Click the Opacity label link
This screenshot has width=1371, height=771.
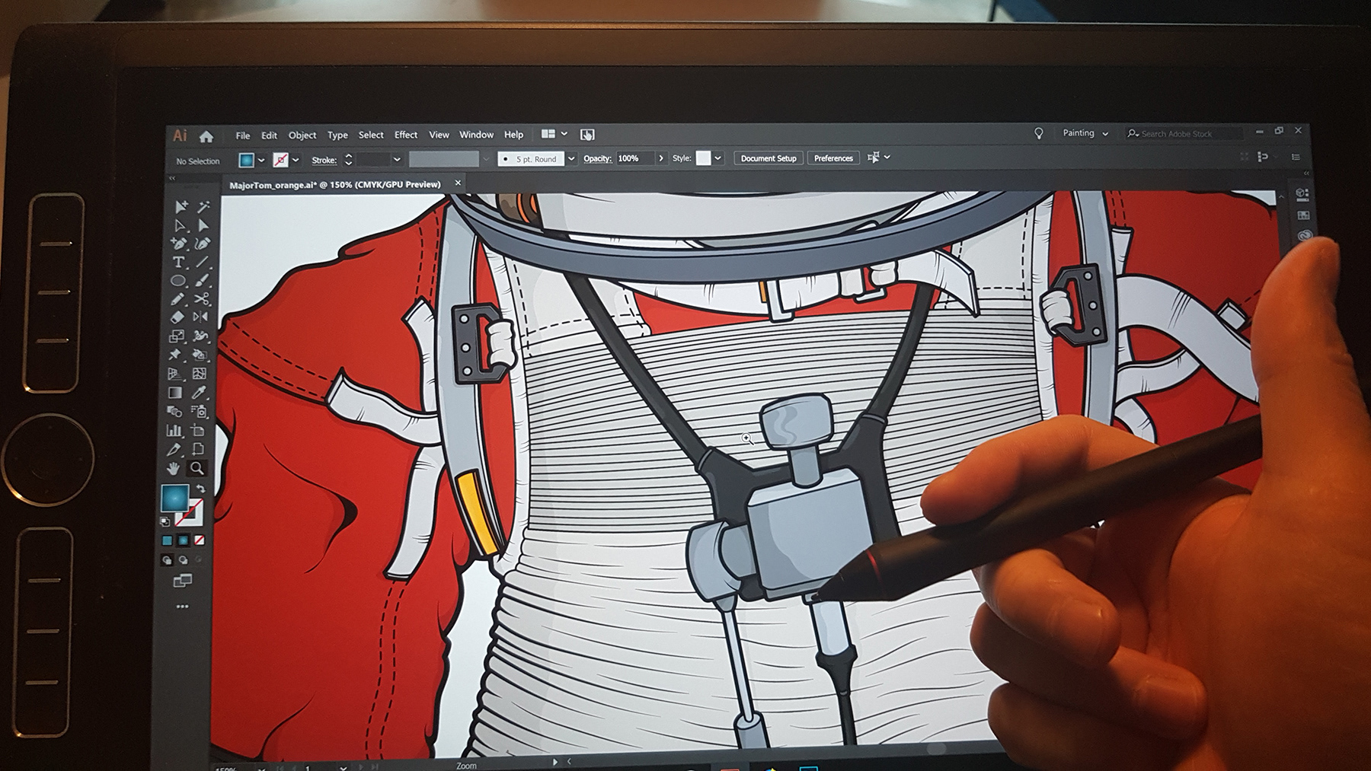click(597, 158)
